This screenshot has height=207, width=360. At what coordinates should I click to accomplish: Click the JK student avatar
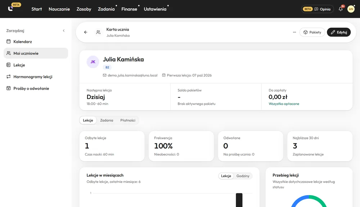tap(93, 62)
